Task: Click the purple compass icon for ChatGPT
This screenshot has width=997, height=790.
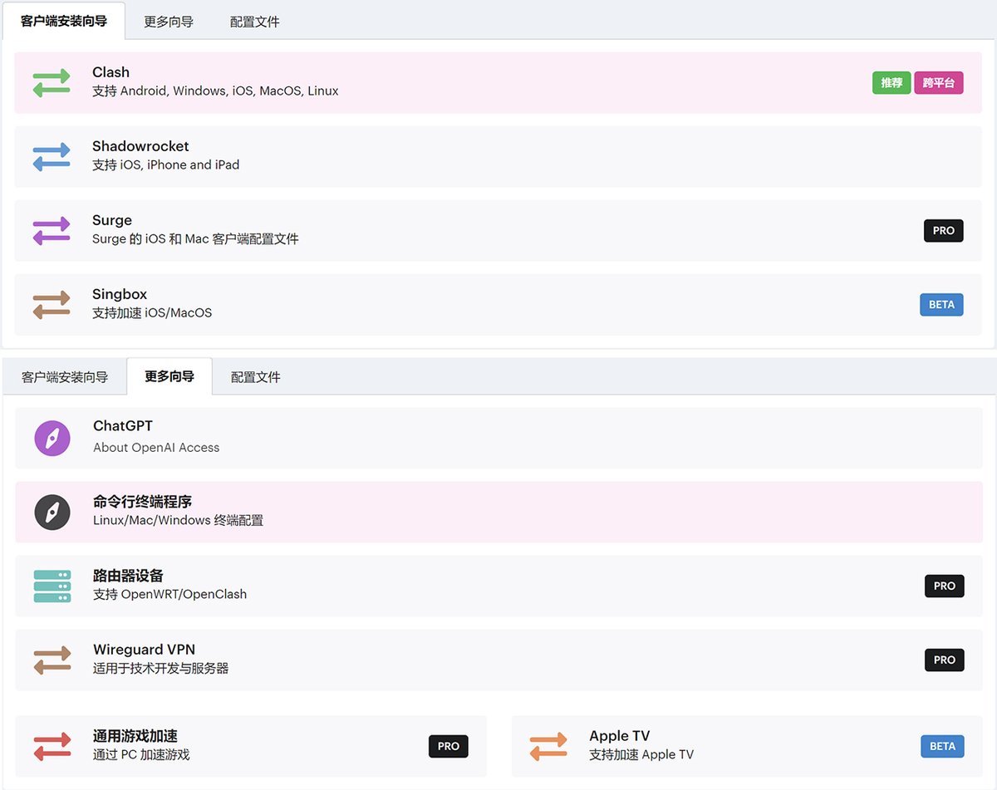Action: point(52,437)
